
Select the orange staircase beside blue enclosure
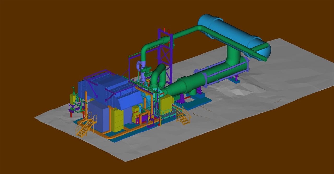pyautogui.click(x=86, y=125)
